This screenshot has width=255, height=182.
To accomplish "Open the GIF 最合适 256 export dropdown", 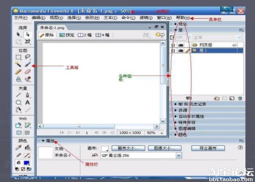I will pos(179,156).
